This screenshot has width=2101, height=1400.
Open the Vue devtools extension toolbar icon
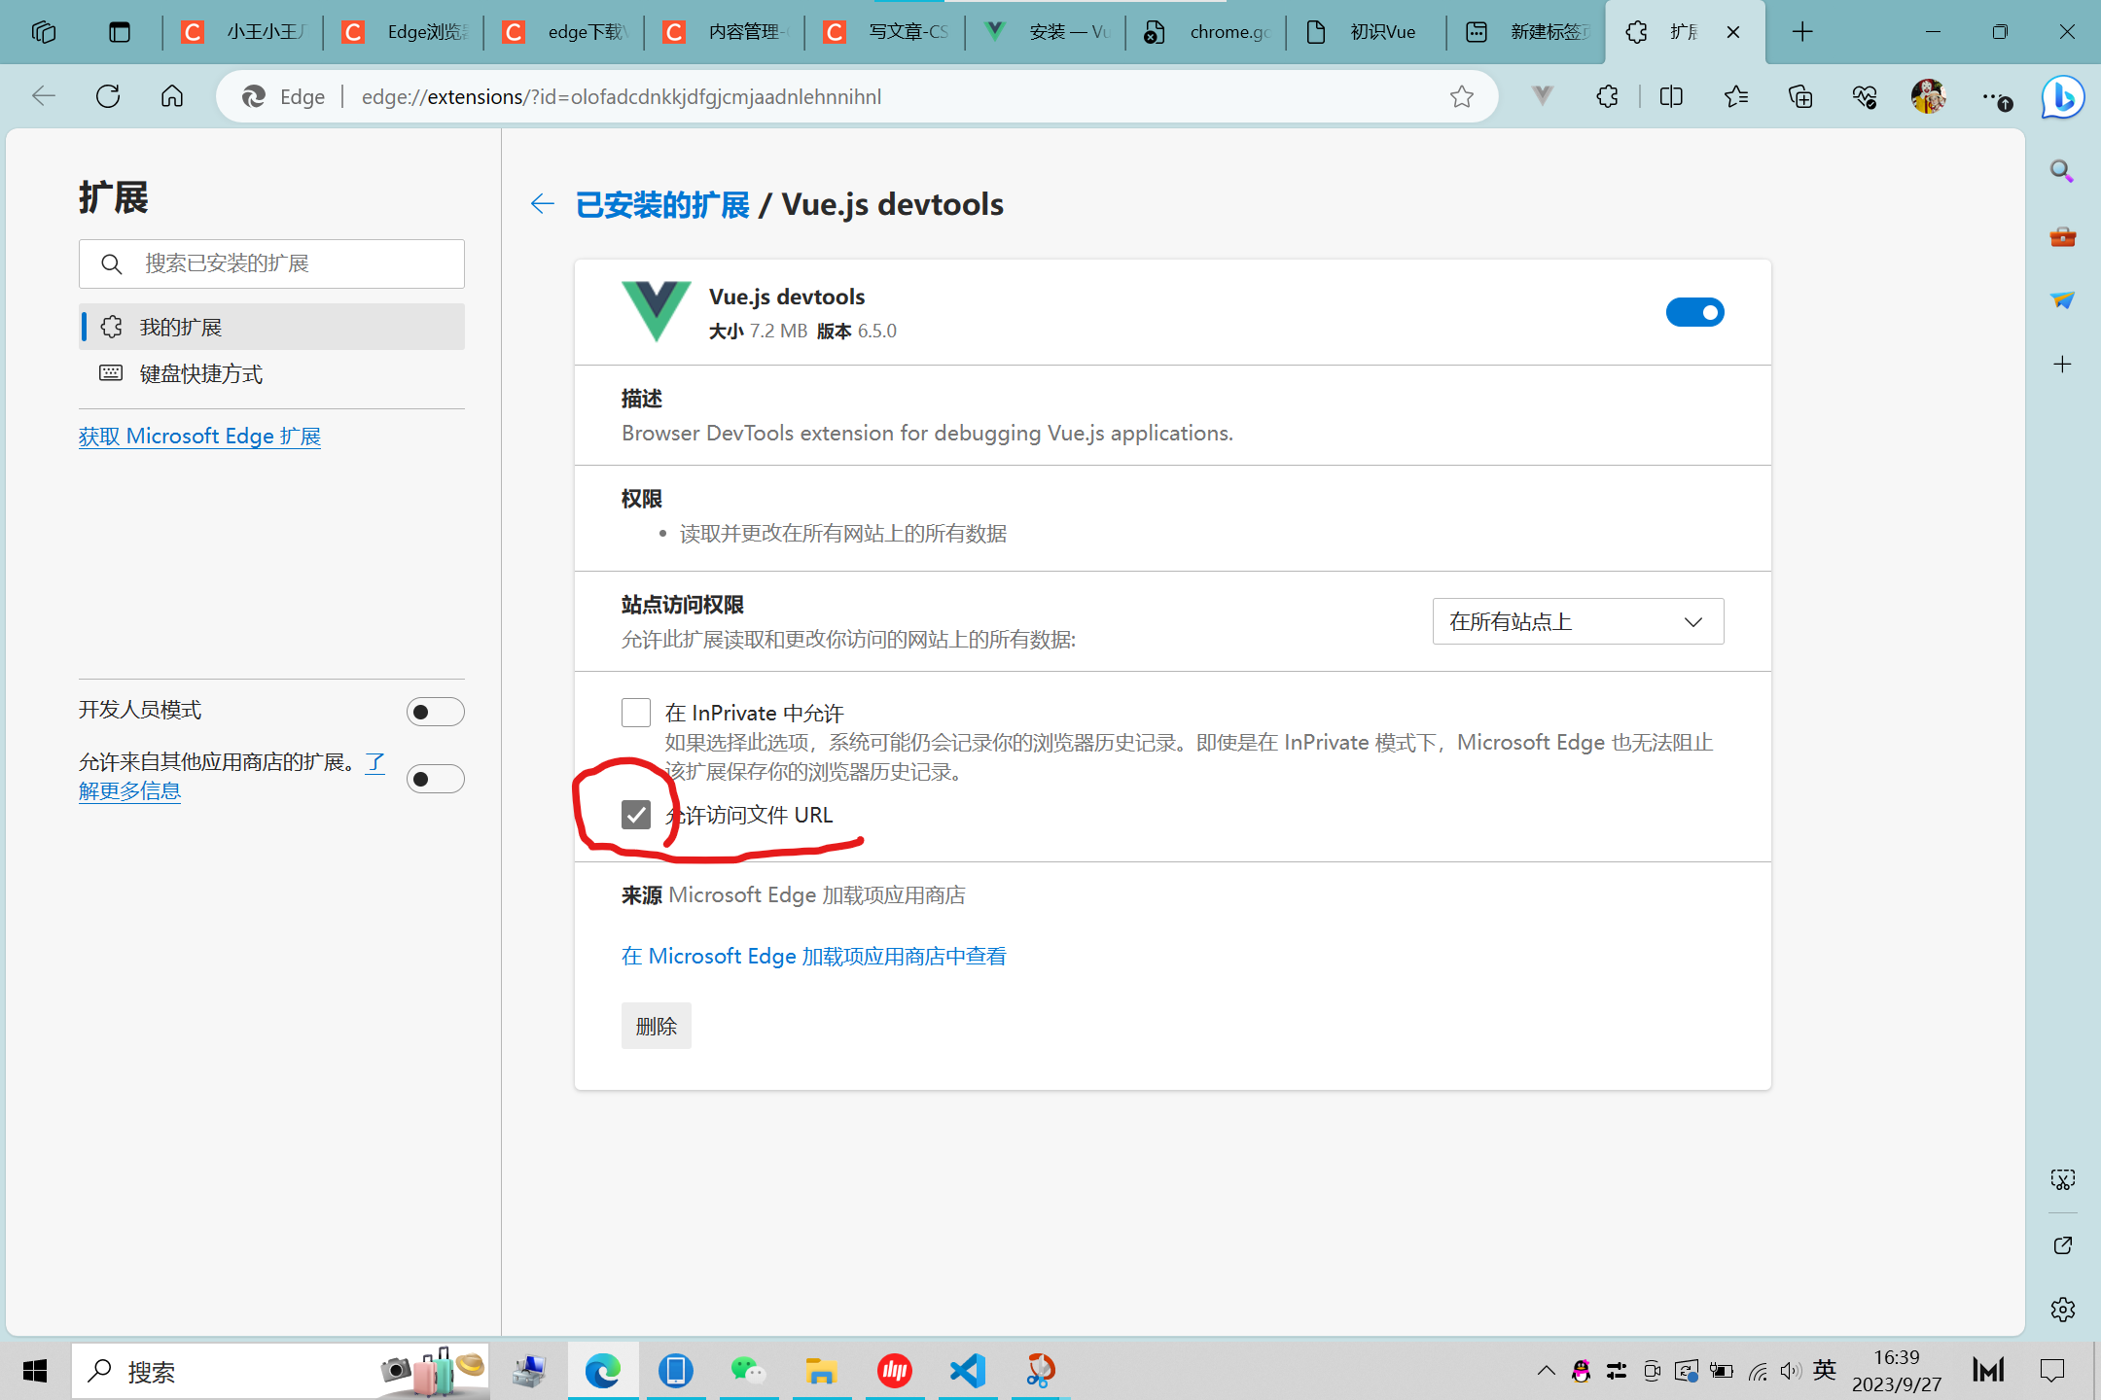coord(1542,96)
